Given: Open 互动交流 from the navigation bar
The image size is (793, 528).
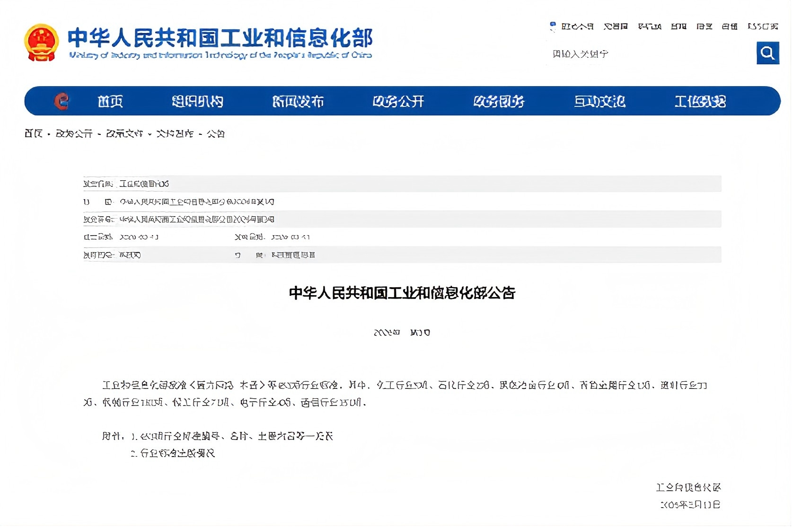Looking at the screenshot, I should coord(599,101).
